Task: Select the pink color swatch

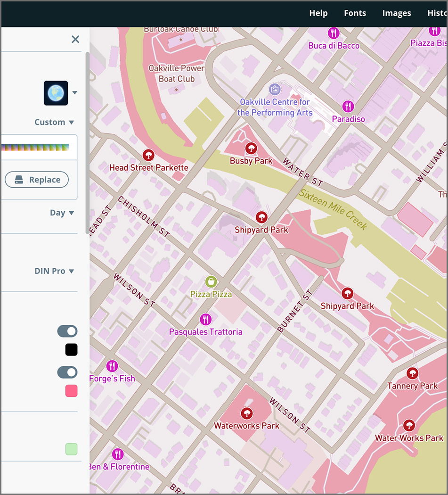Action: pyautogui.click(x=71, y=390)
